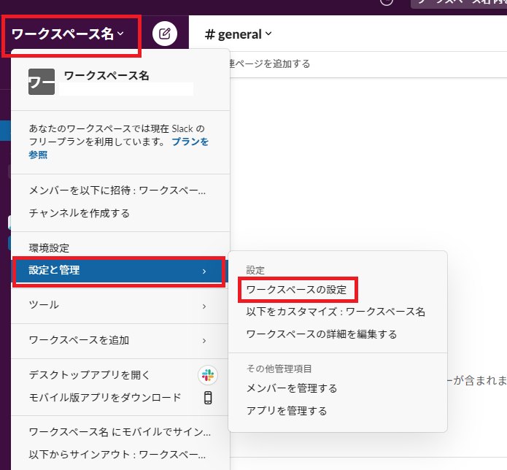Choose 以下をカスタマイズ : ワークスペース名

pyautogui.click(x=336, y=312)
